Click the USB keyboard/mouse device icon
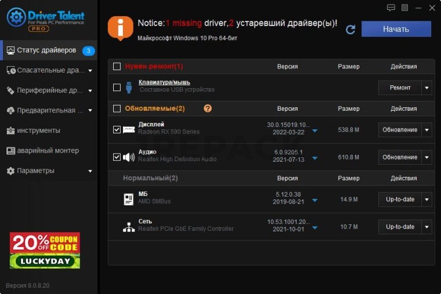Image resolution: width=441 pixels, height=294 pixels. coord(129,88)
